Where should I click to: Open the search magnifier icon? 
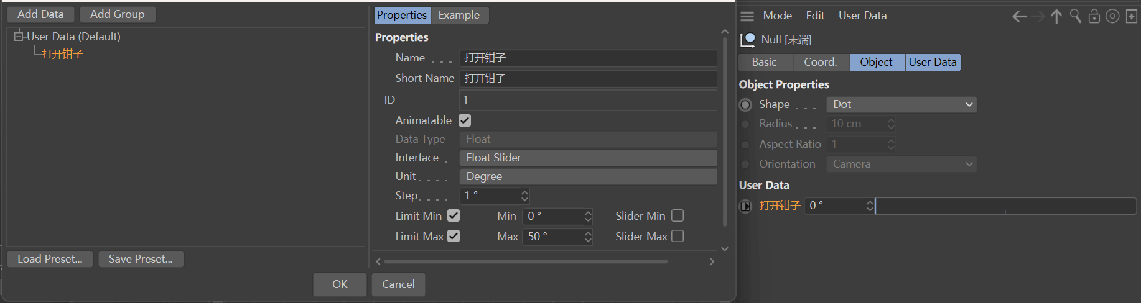(1075, 16)
